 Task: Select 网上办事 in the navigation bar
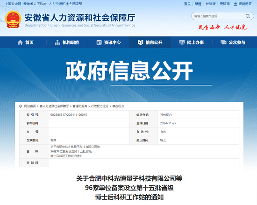click(192, 42)
